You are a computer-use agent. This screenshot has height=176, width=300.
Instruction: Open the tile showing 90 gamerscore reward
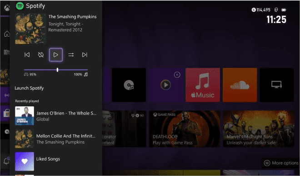click(x=125, y=129)
